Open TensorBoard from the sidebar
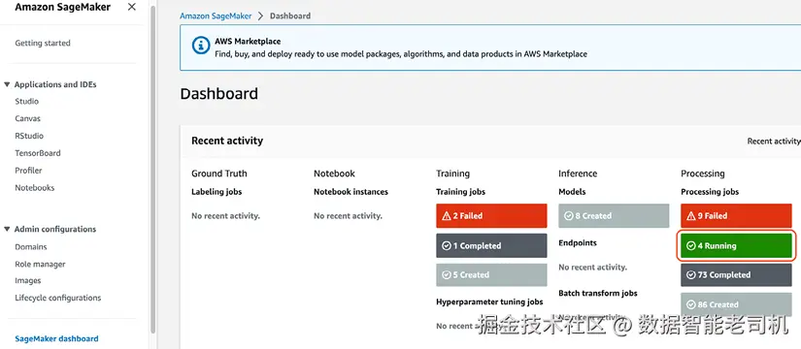Image resolution: width=801 pixels, height=349 pixels. [x=38, y=153]
